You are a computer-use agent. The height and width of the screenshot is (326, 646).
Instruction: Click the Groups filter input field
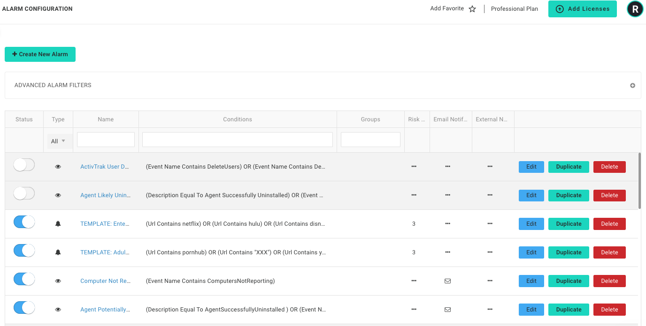[370, 140]
